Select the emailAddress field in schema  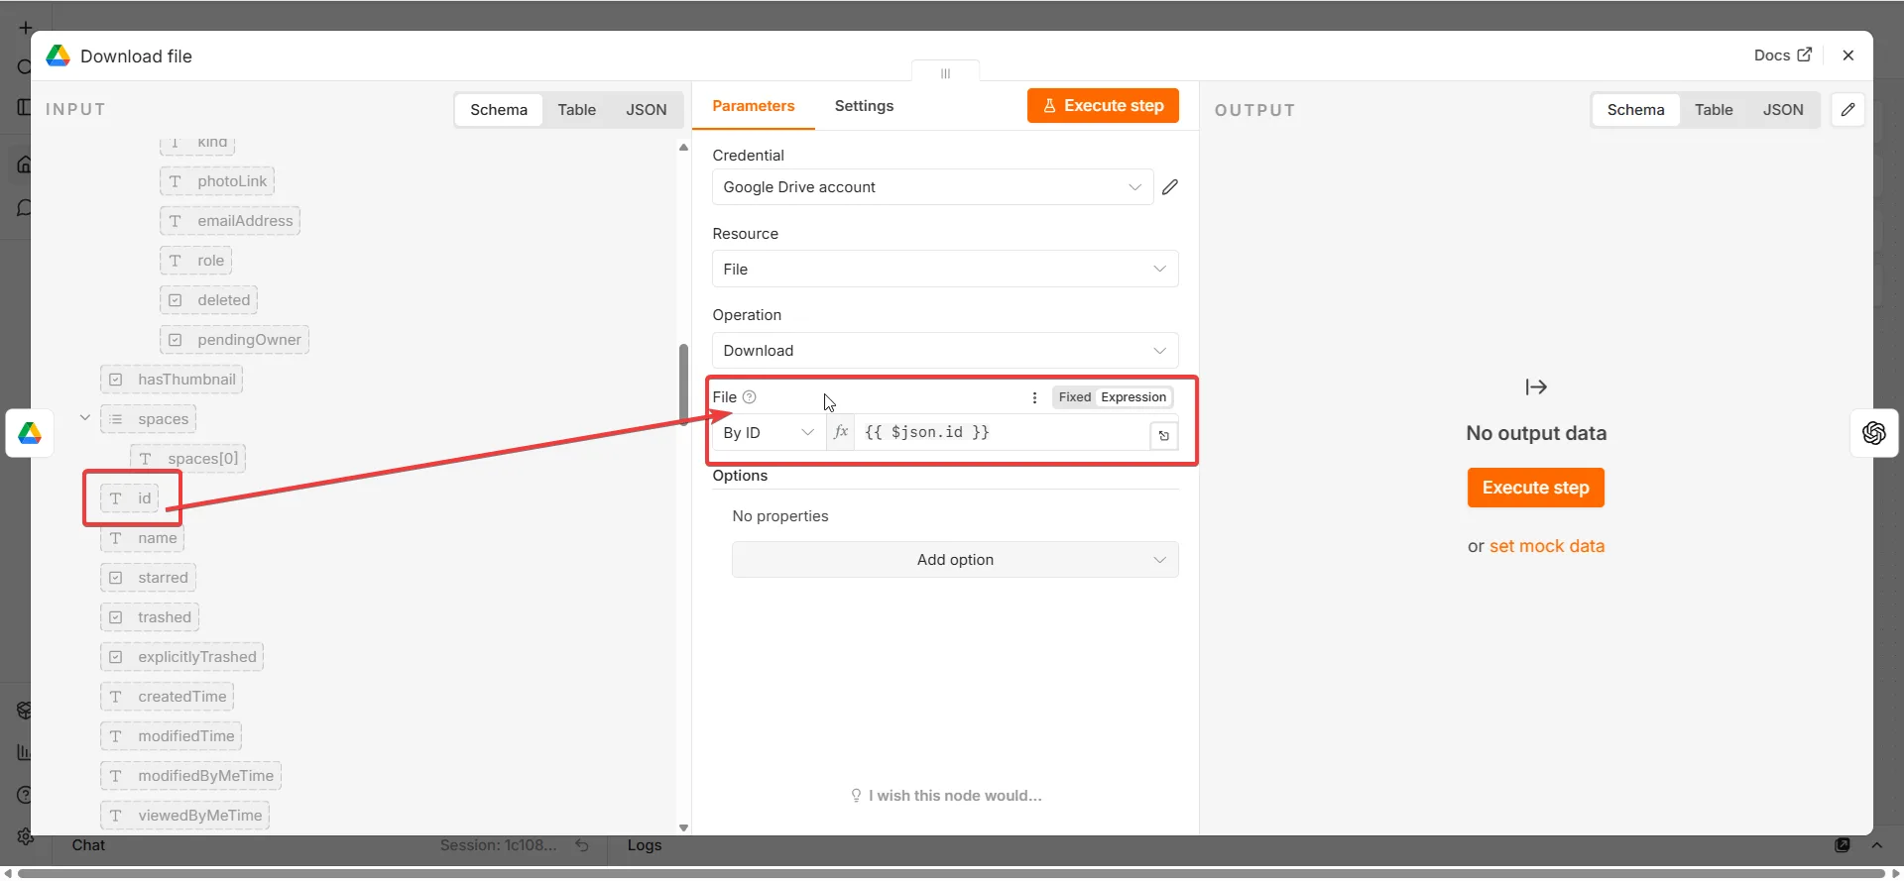[x=230, y=221]
